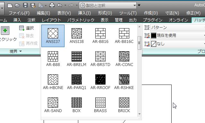Select the ANSI38 hatch pattern
This screenshot has height=123, width=205.
coord(77,36)
